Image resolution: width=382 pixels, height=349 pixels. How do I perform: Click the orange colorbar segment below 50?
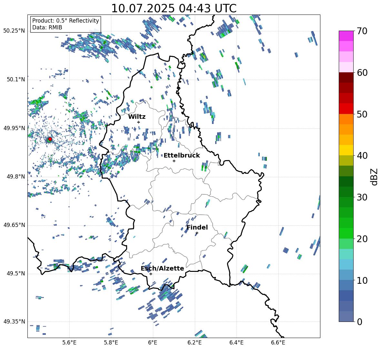point(346,119)
